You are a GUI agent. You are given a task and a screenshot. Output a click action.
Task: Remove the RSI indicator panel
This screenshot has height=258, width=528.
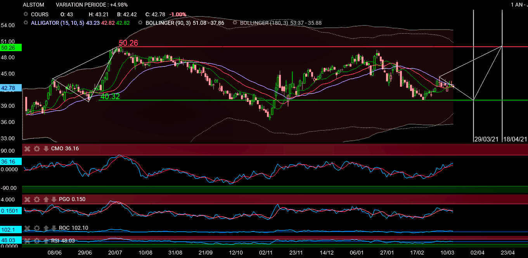click(28, 241)
